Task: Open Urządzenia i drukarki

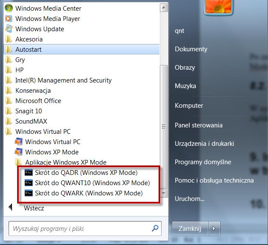Action: click(204, 144)
